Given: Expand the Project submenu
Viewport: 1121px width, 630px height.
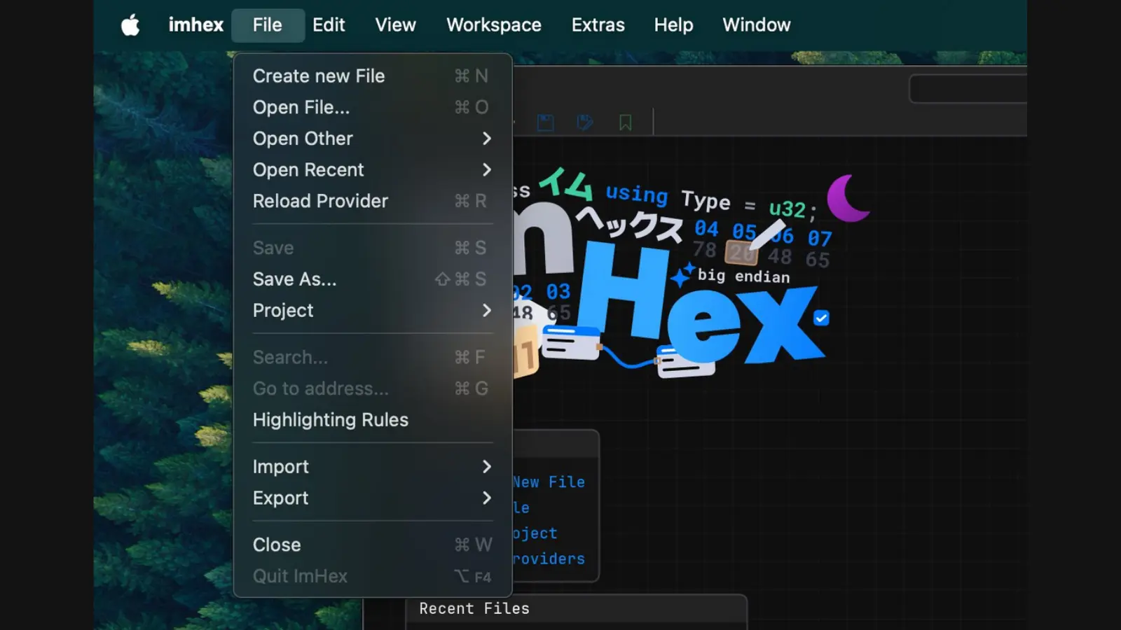Looking at the screenshot, I should 372,310.
